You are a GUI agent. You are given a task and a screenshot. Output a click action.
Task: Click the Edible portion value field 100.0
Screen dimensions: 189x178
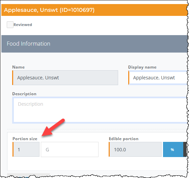click(x=135, y=149)
